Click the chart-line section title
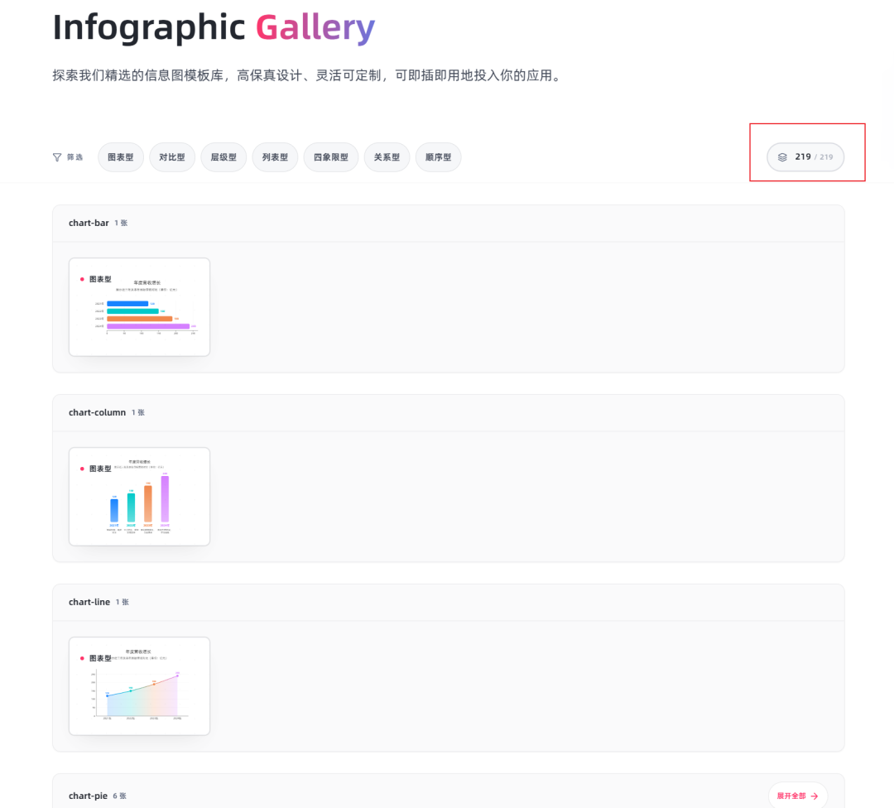Screen dimensions: 894x808 tap(89, 602)
